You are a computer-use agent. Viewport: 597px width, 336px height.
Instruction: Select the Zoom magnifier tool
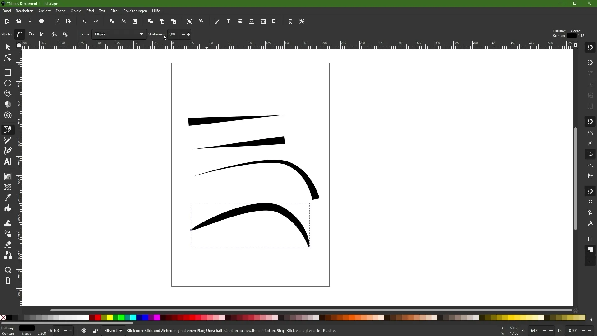point(8,270)
